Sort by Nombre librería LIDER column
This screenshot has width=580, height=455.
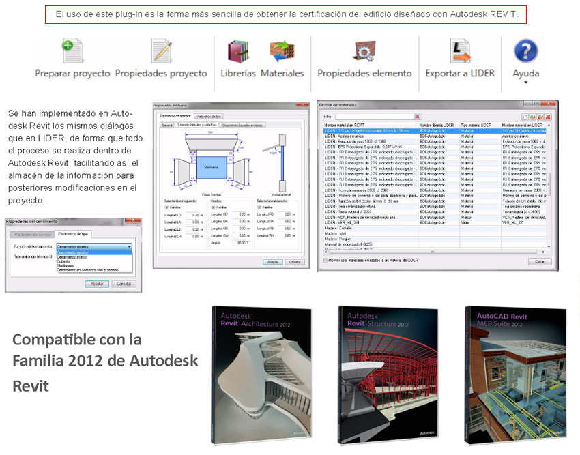coord(438,125)
